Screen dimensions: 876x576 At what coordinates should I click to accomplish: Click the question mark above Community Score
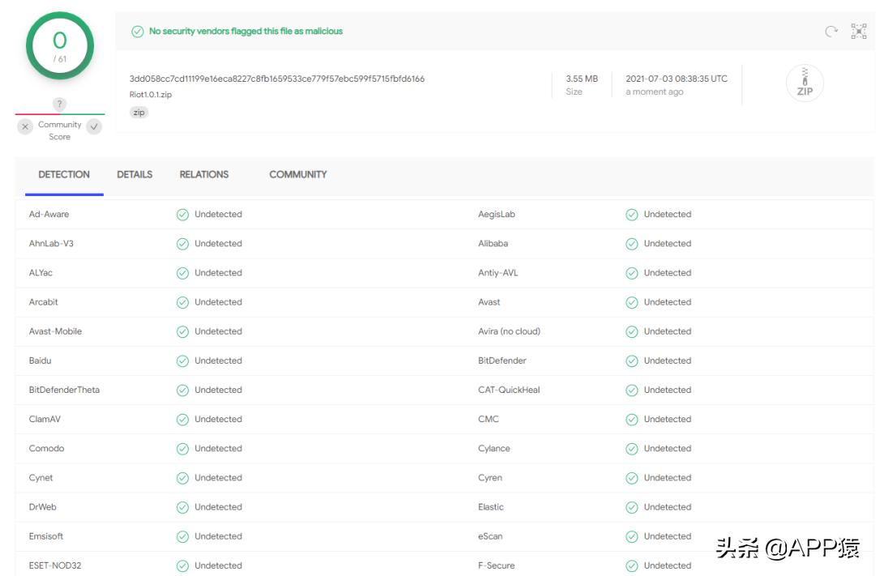tap(59, 104)
